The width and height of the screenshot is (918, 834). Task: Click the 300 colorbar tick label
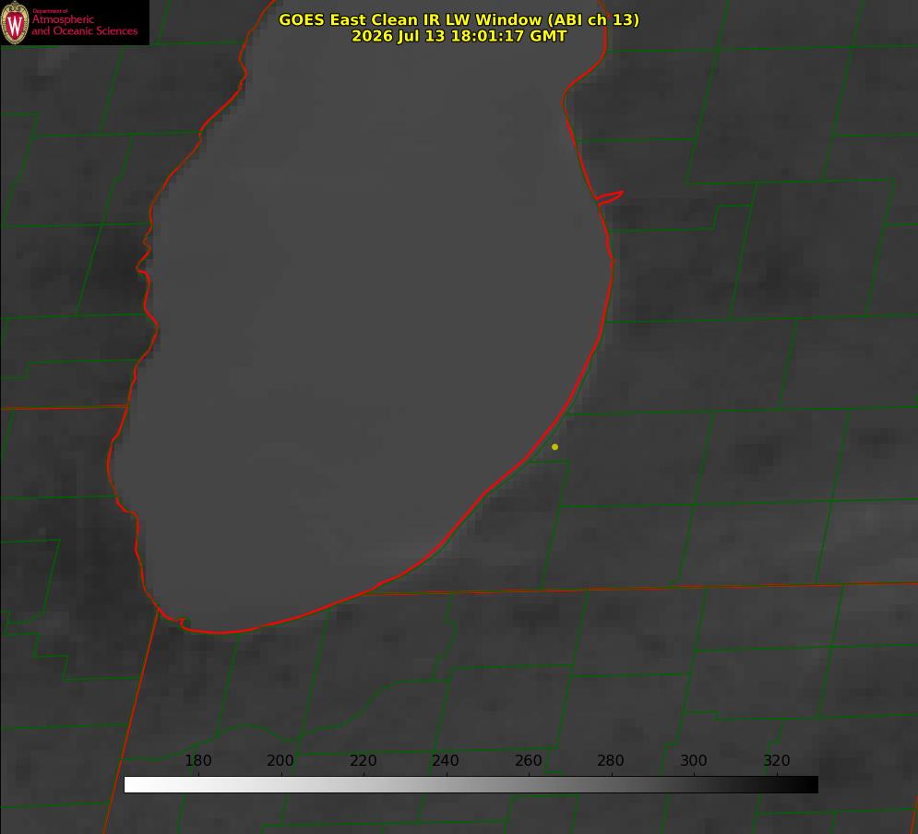tap(694, 760)
